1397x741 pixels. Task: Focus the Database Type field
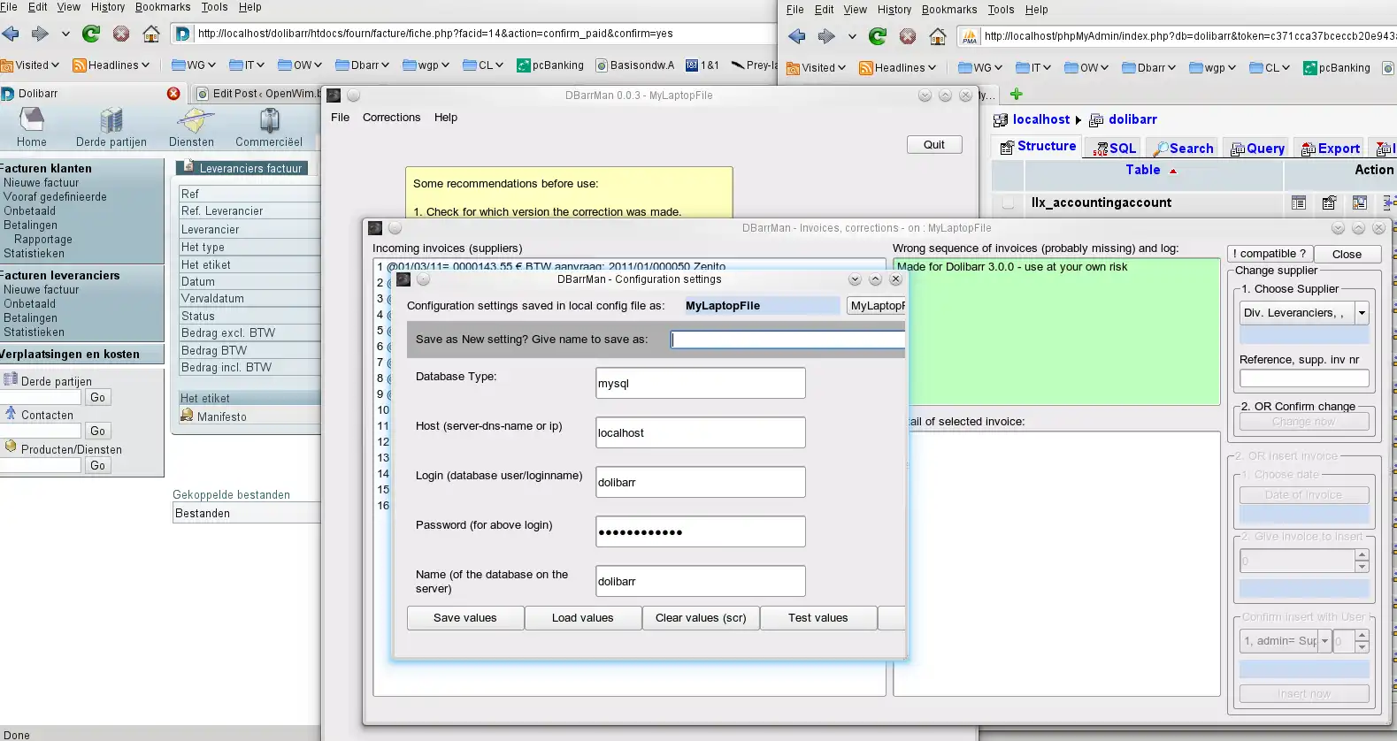pos(701,384)
